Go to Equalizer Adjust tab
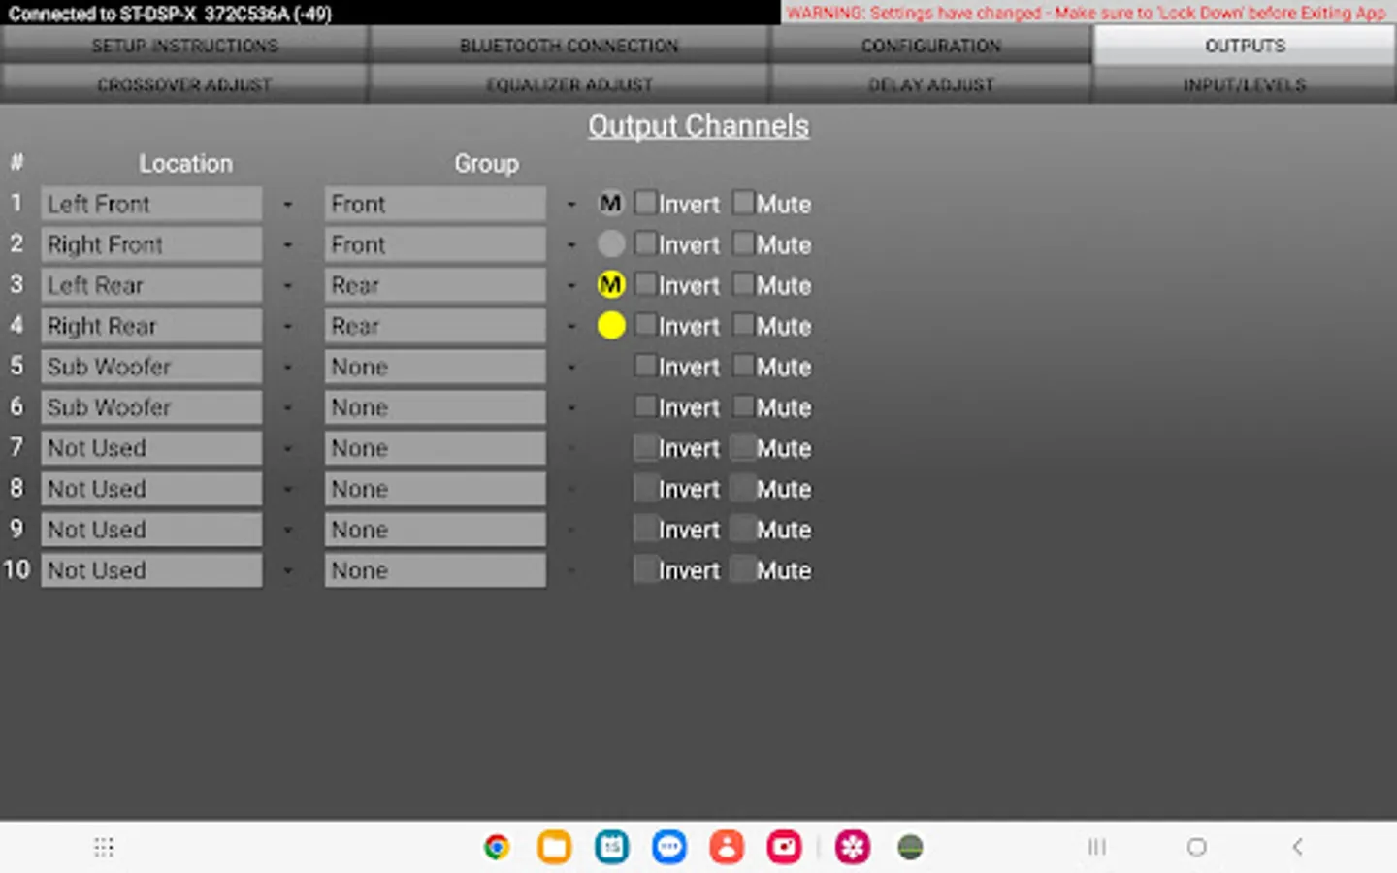 pos(569,84)
